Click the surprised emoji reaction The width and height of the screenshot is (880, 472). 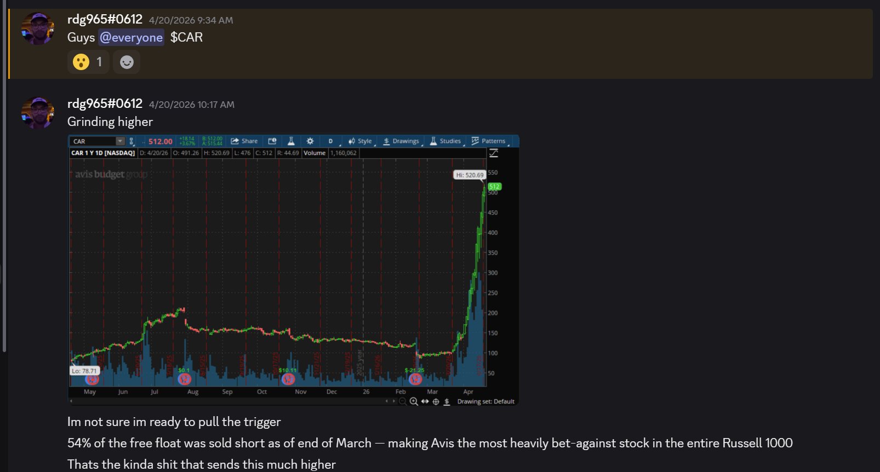click(88, 62)
